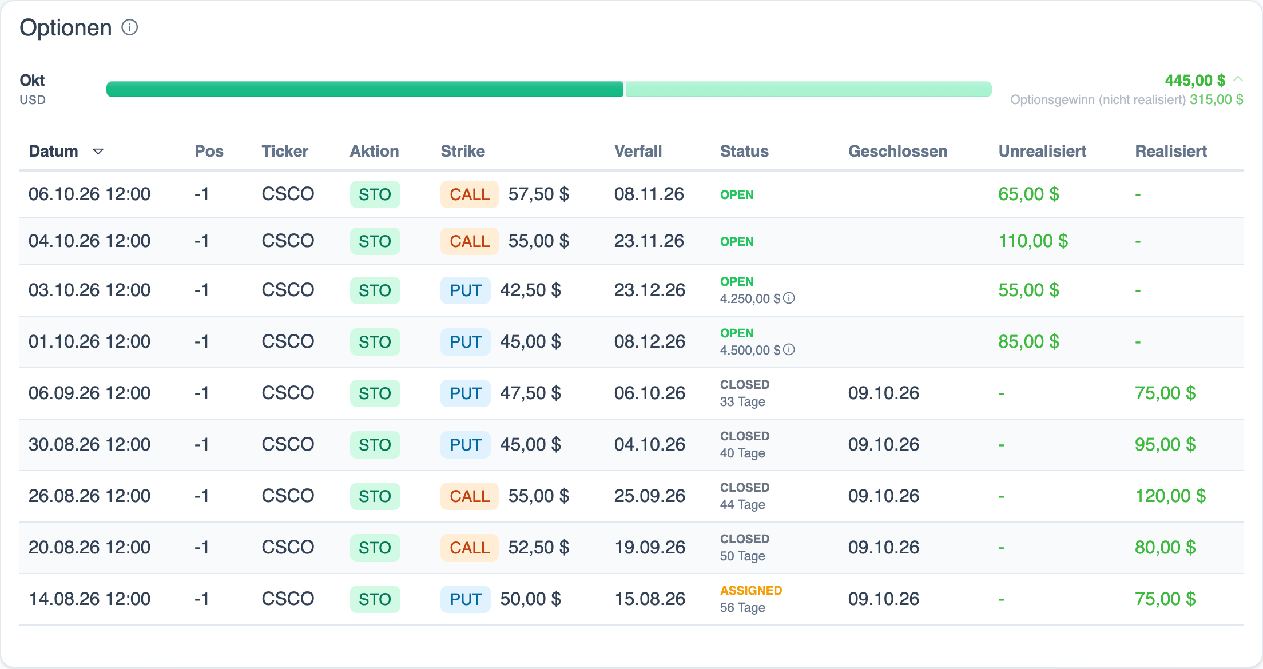Viewport: 1263px width, 669px height.
Task: Select the row dated 06.09.26 12:00
Action: 631,393
